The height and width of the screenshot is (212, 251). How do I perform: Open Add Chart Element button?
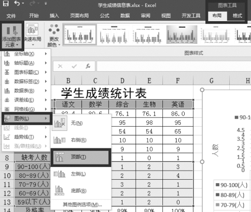(12, 36)
